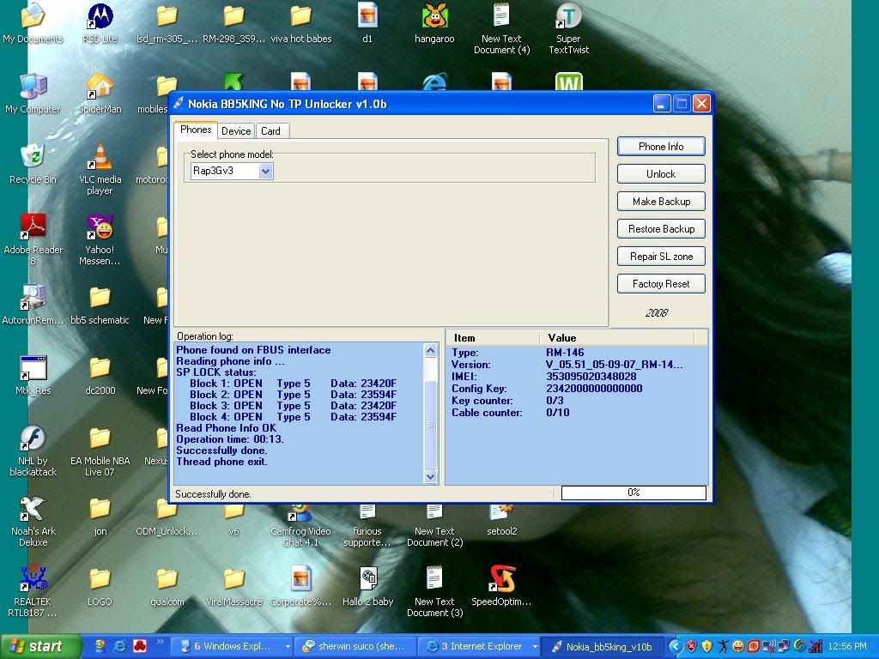Launch Noah's Ark Deluxe shortcut
Screen dimensions: 879x659
click(x=33, y=521)
